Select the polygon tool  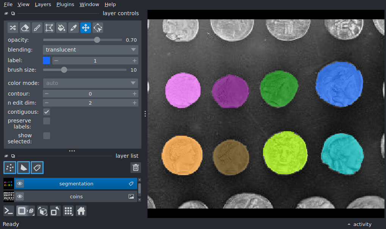click(49, 28)
